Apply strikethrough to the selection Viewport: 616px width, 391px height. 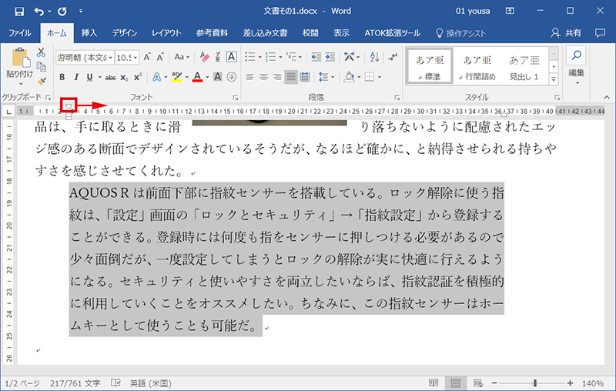coord(110,77)
